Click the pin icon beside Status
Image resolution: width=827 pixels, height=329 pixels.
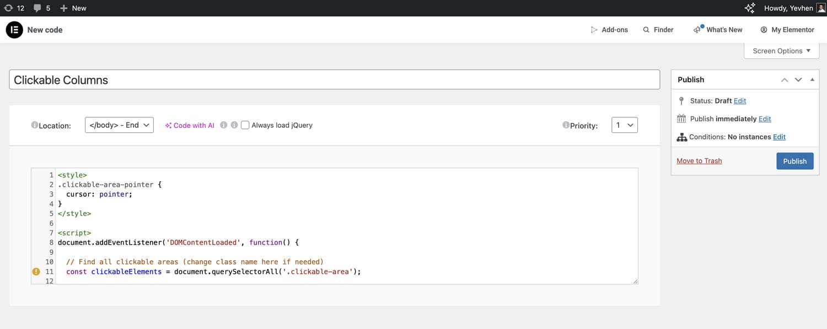click(681, 101)
